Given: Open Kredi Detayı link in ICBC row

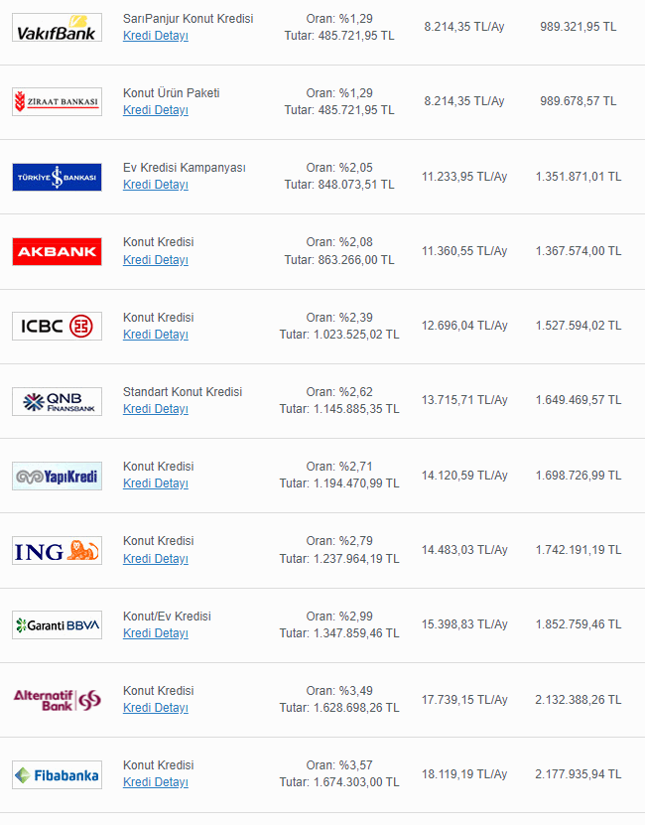Looking at the screenshot, I should [156, 335].
